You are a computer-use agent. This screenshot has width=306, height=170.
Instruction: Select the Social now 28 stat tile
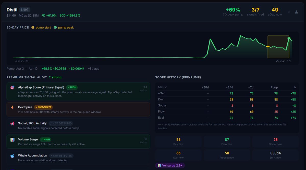275,141
